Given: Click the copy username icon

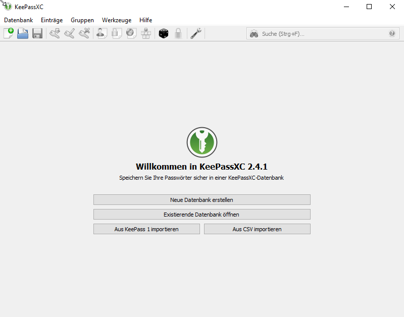Looking at the screenshot, I should pos(102,33).
